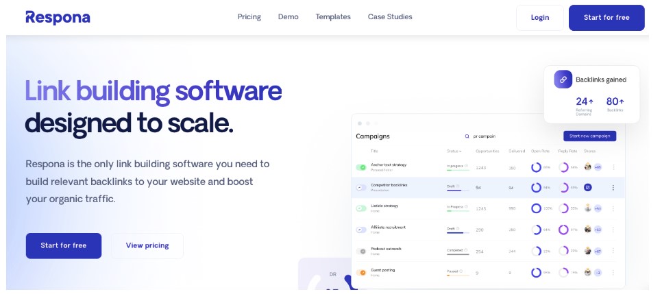
Task: Open the Templates nav link
Action: pyautogui.click(x=333, y=17)
